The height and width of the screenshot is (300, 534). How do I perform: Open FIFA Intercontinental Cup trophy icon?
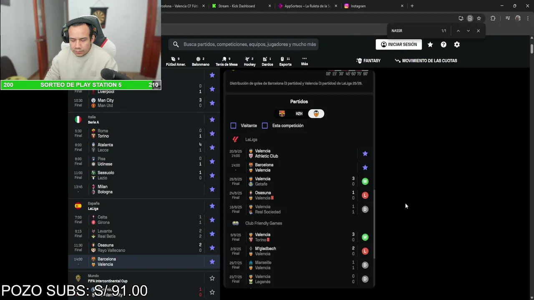[78, 278]
